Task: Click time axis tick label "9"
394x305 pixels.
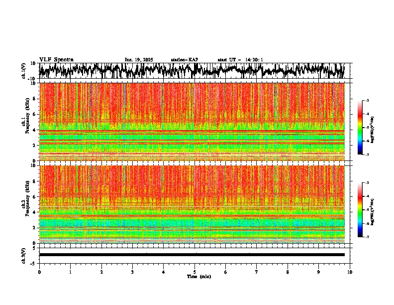Action: pos(318,272)
